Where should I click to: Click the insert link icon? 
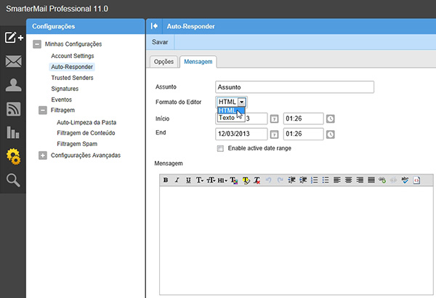(x=382, y=180)
